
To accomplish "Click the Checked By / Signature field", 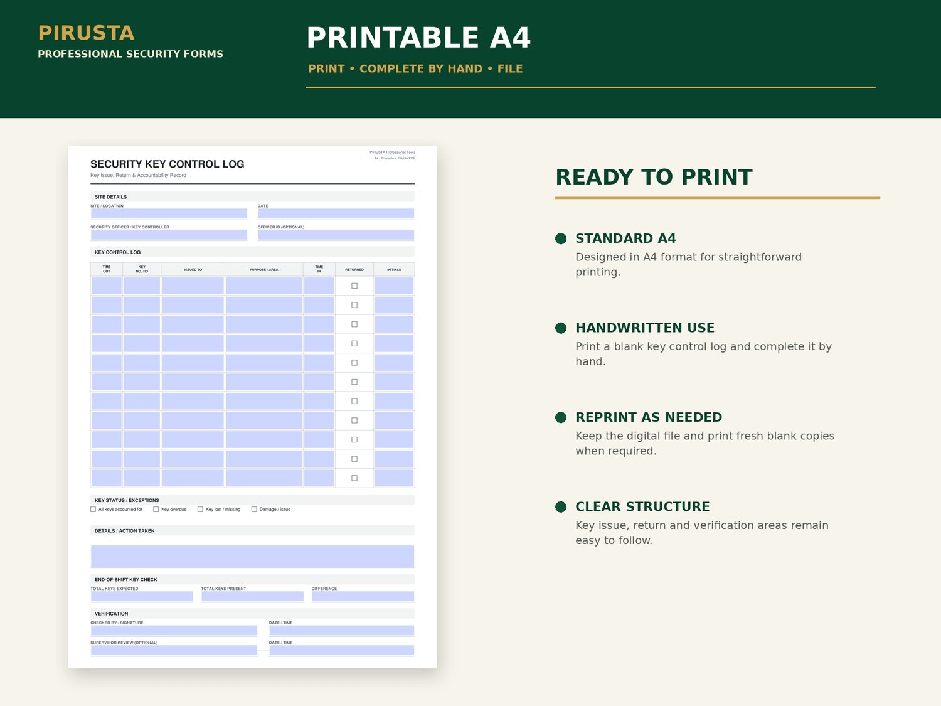I will tap(174, 630).
